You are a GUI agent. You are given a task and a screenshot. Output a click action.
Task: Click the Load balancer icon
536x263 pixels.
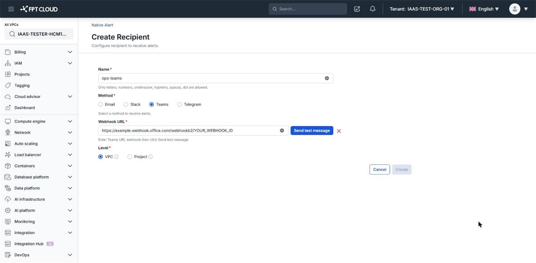pos(8,155)
